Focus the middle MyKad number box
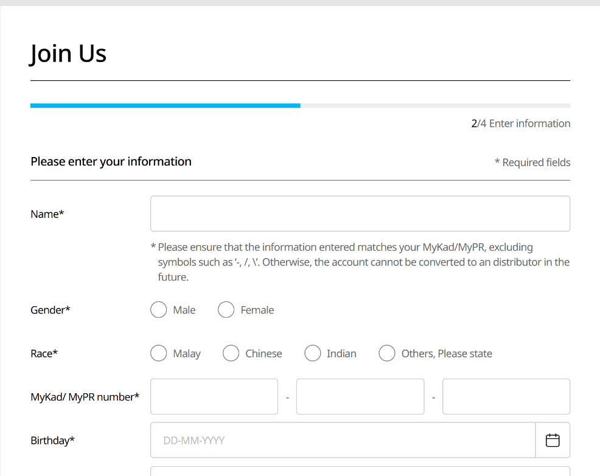Screen dimensions: 600x476 tap(360, 396)
